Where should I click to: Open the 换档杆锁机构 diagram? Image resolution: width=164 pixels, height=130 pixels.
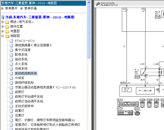tap(24, 83)
